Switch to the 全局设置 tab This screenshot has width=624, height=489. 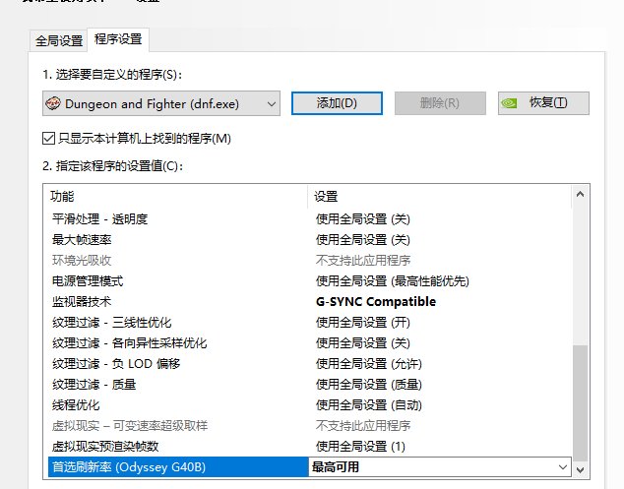tap(58, 40)
